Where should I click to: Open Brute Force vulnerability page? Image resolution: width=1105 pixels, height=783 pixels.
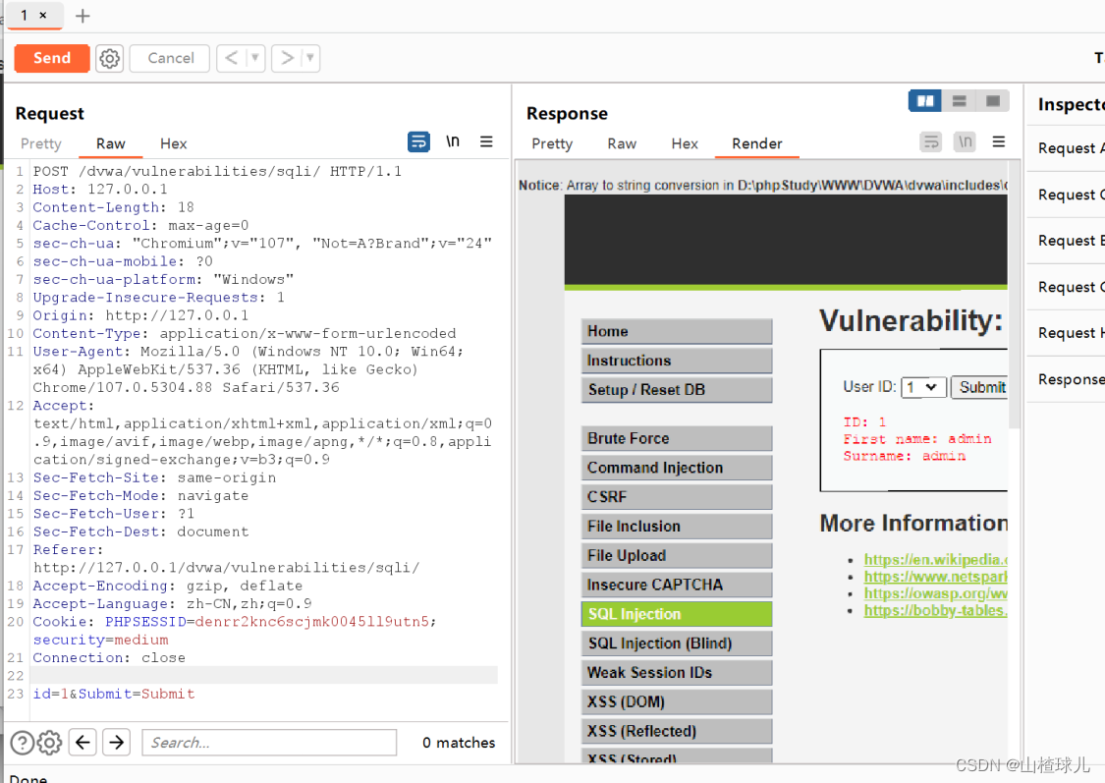pos(677,438)
